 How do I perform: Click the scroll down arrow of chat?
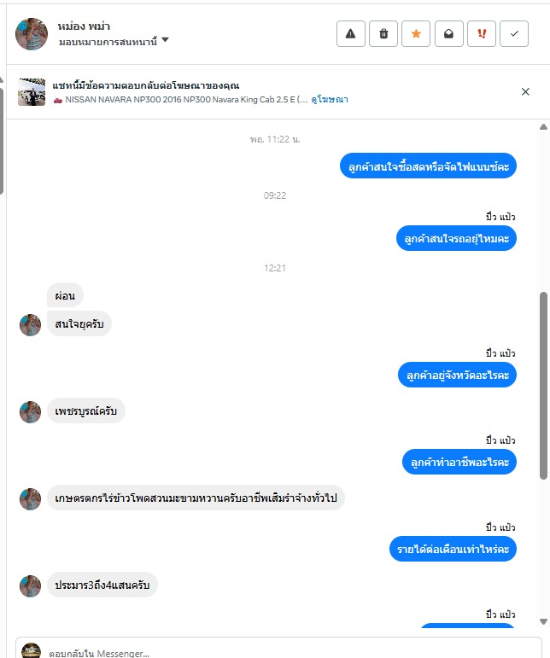pyautogui.click(x=543, y=621)
